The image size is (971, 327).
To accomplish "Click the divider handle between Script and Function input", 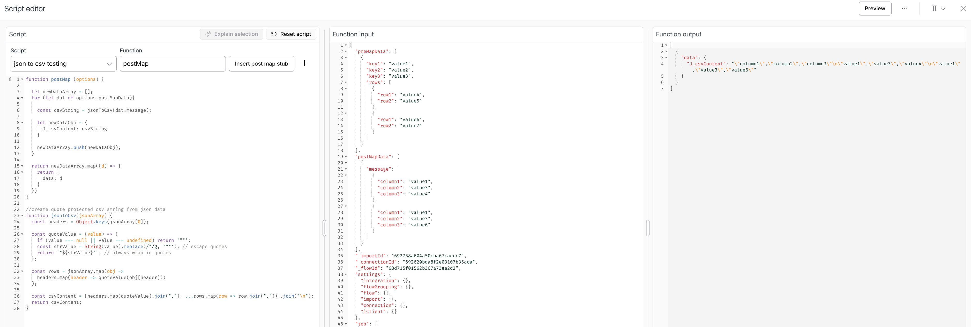I will [324, 228].
